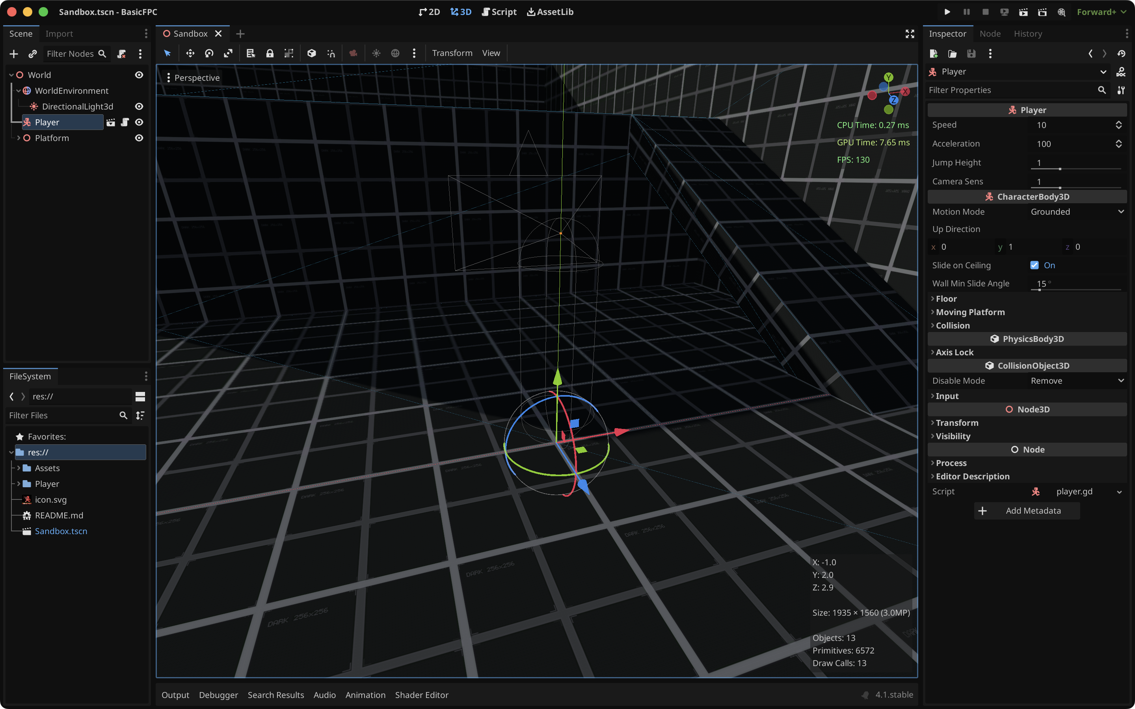Screen dimensions: 1135x709
Task: Select the Move tool in toolbar
Action: [190, 53]
